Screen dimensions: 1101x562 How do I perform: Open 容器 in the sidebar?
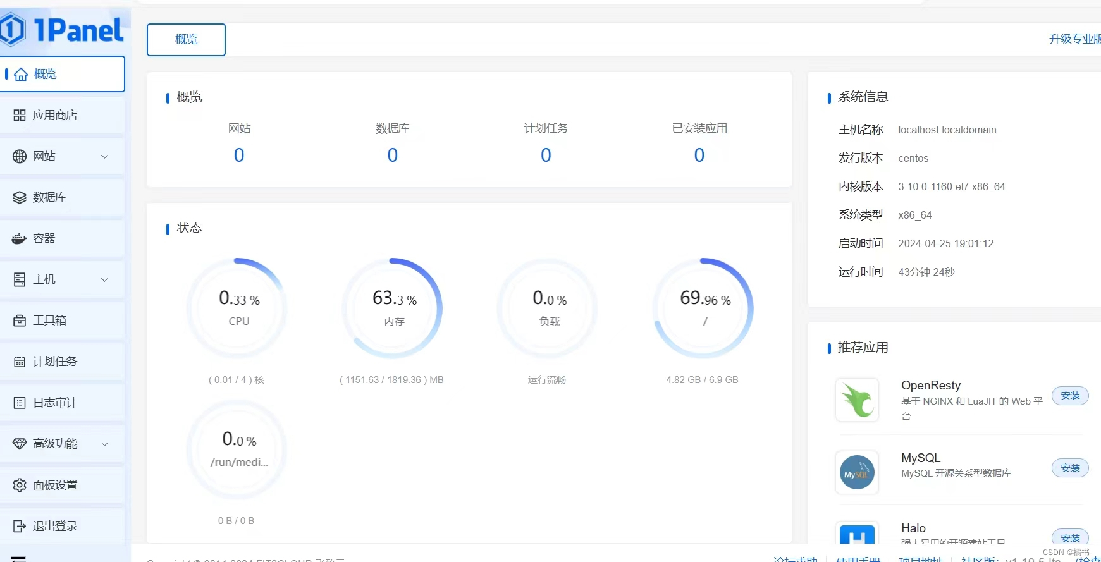pyautogui.click(x=62, y=238)
